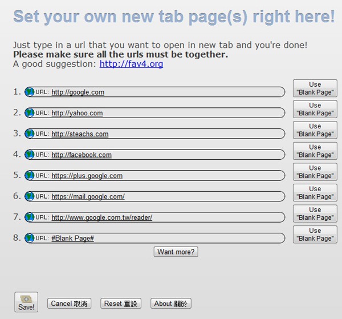Reset settings with the Reset 重設 button
The height and width of the screenshot is (319, 342).
click(x=120, y=304)
